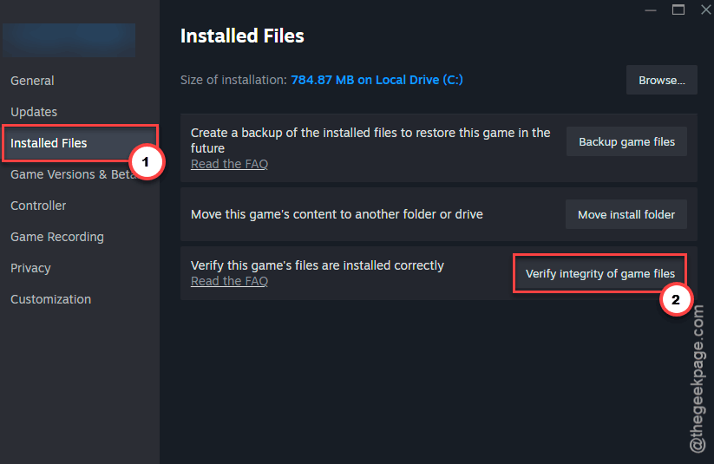Image resolution: width=714 pixels, height=464 pixels.
Task: Click the Installed Files page heading
Action: pos(242,36)
